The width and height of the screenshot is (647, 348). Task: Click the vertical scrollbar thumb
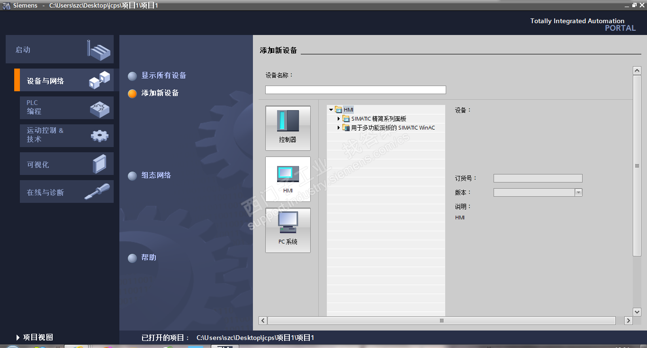[637, 165]
